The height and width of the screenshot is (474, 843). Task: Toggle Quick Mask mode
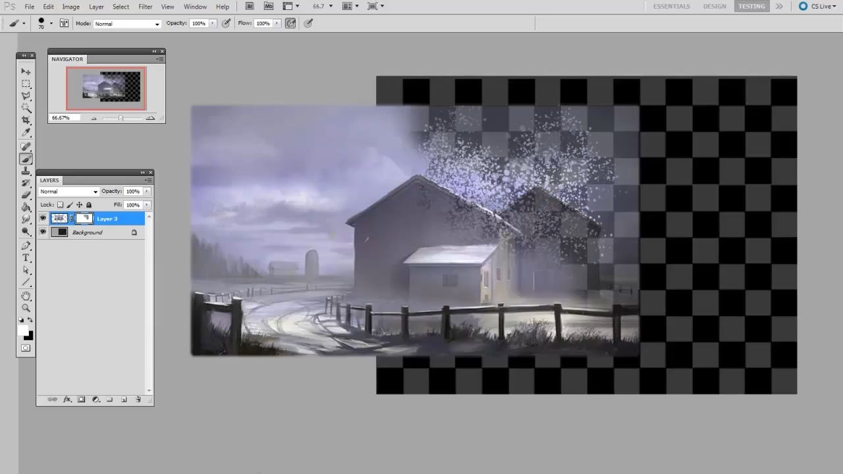(26, 348)
